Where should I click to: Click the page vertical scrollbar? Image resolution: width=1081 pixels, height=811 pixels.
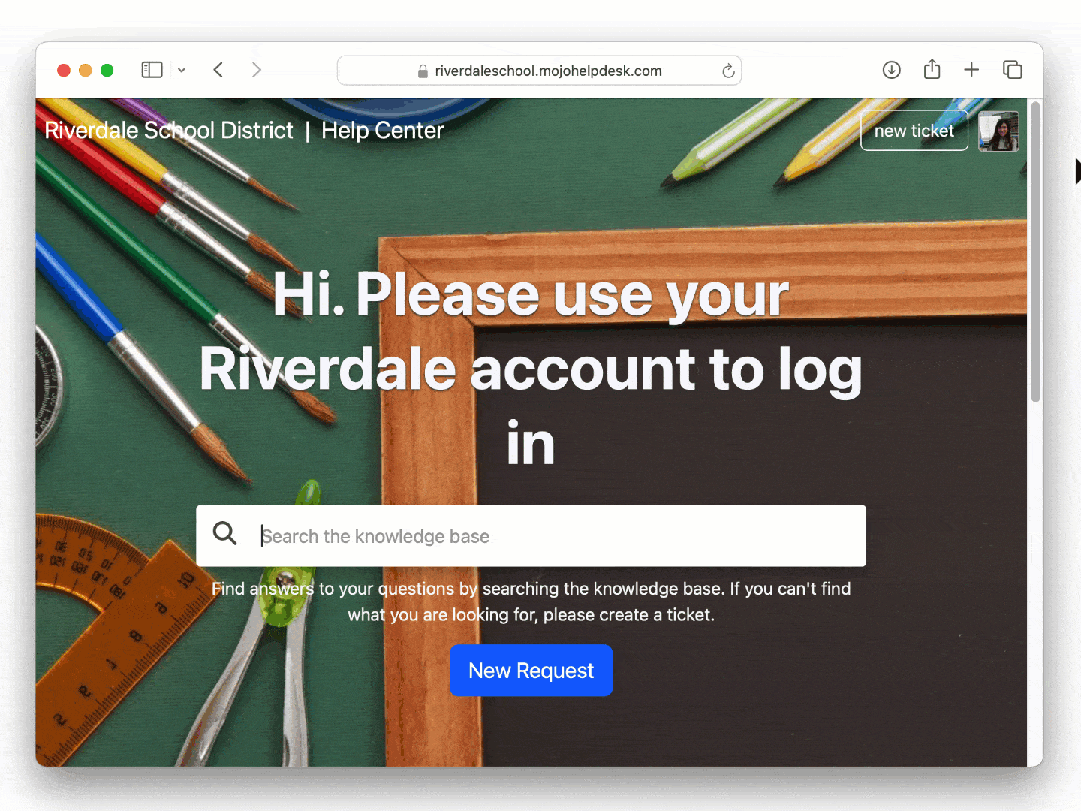[x=1035, y=252]
